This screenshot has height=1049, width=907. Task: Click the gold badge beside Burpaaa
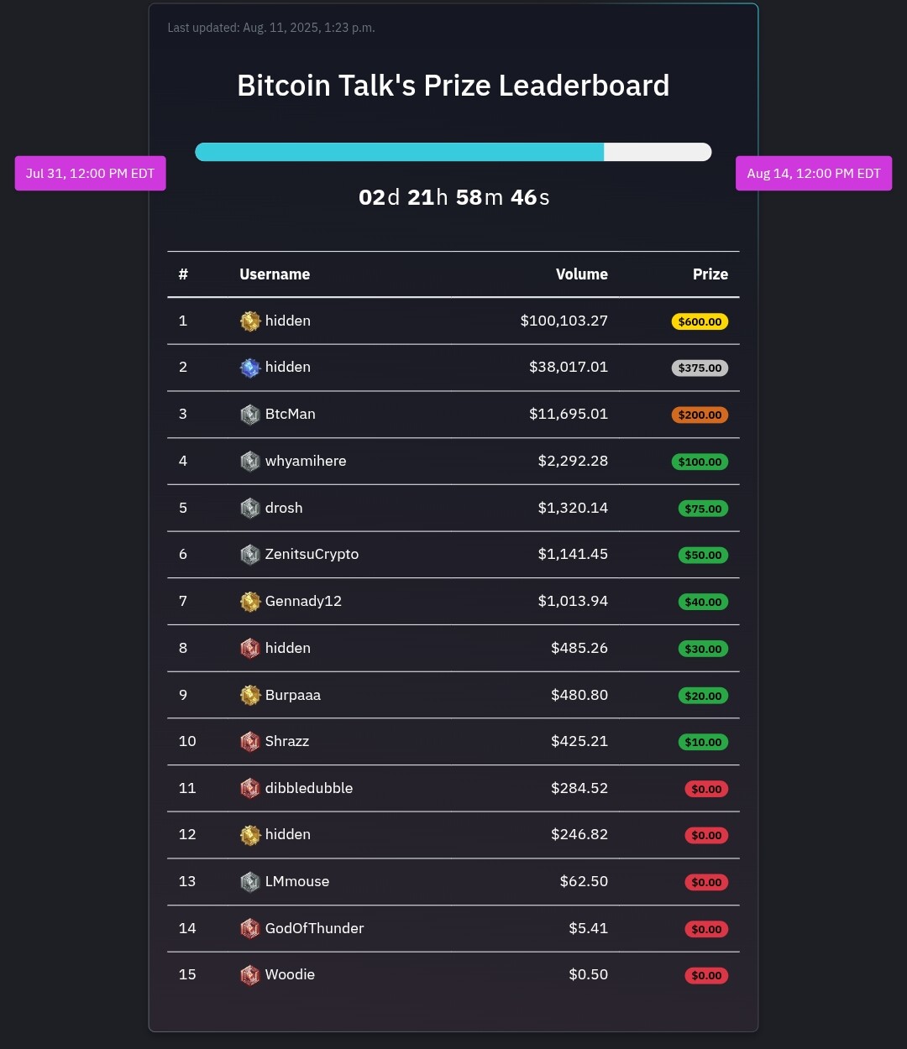point(250,696)
